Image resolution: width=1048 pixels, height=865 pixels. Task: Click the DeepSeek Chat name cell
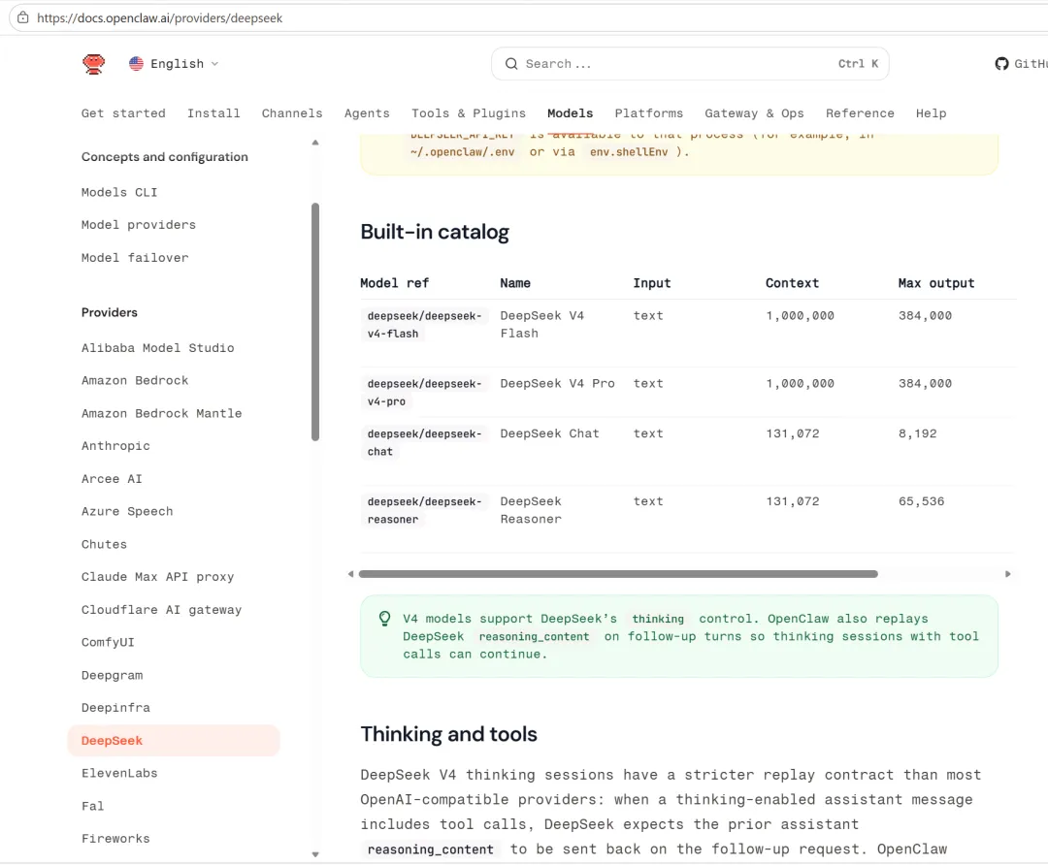[x=549, y=433]
